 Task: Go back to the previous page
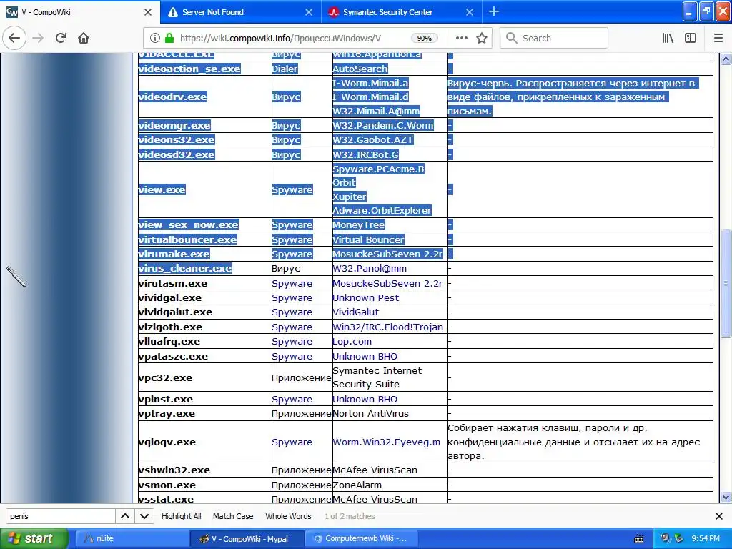14,38
